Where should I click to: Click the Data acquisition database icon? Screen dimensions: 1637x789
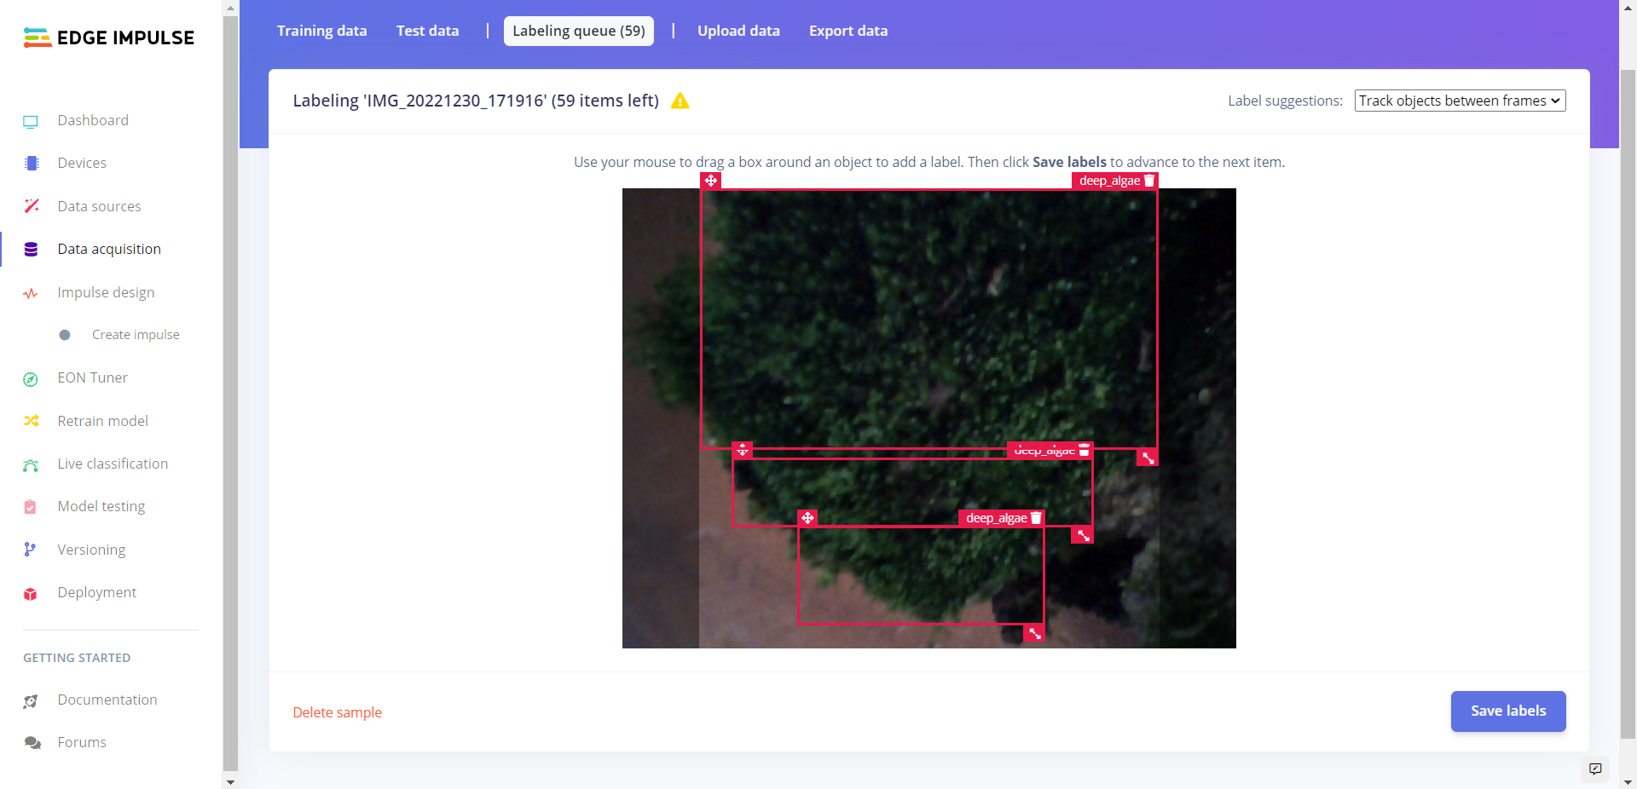click(31, 249)
